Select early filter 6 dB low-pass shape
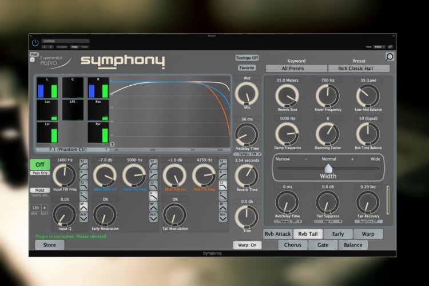 coord(153,196)
